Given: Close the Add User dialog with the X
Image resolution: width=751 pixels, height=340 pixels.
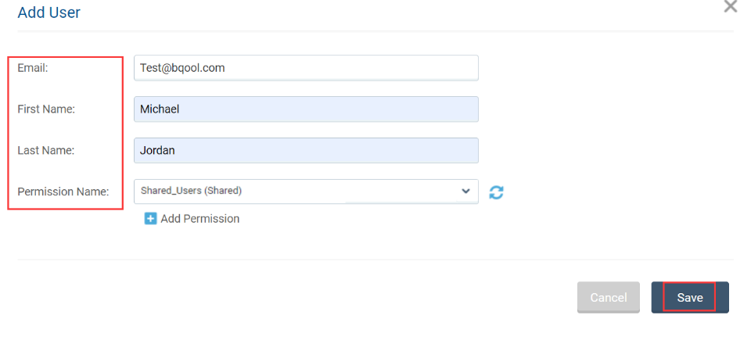Looking at the screenshot, I should [x=731, y=5].
